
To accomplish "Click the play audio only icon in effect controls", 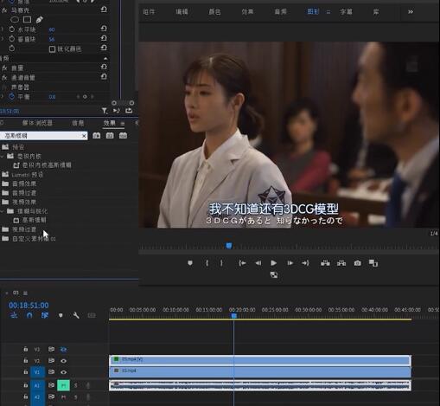I will pyautogui.click(x=117, y=111).
